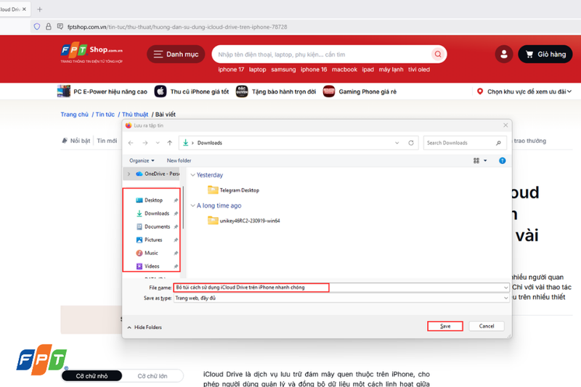Open the Danh mục menu button
The width and height of the screenshot is (581, 387).
176,54
